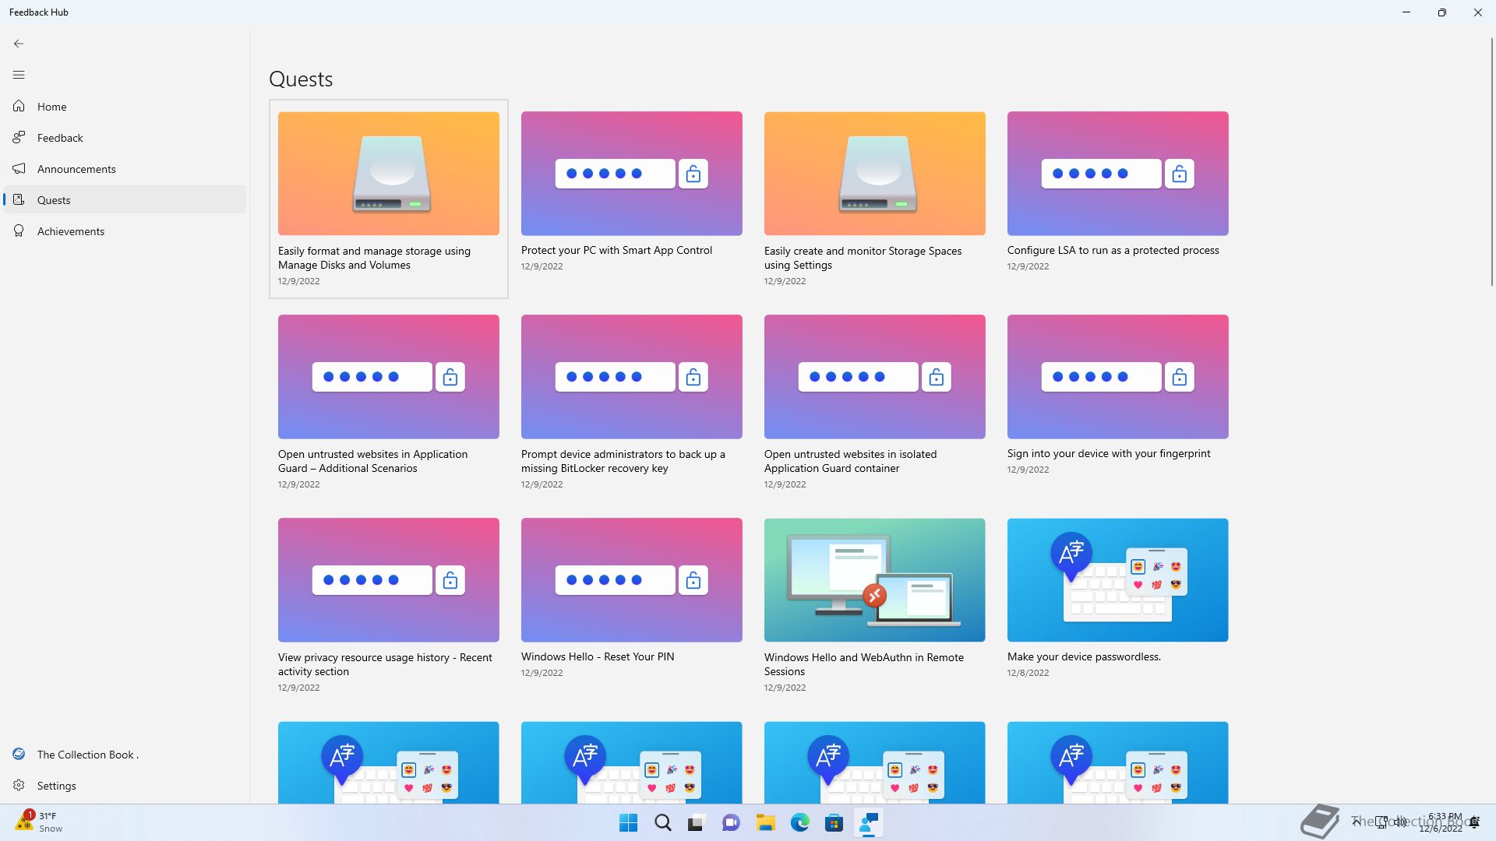Open BitLocker recovery key quest thumbnail
Image resolution: width=1496 pixels, height=841 pixels.
pyautogui.click(x=632, y=377)
